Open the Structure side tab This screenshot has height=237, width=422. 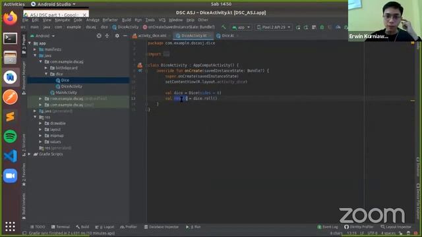(x=24, y=145)
